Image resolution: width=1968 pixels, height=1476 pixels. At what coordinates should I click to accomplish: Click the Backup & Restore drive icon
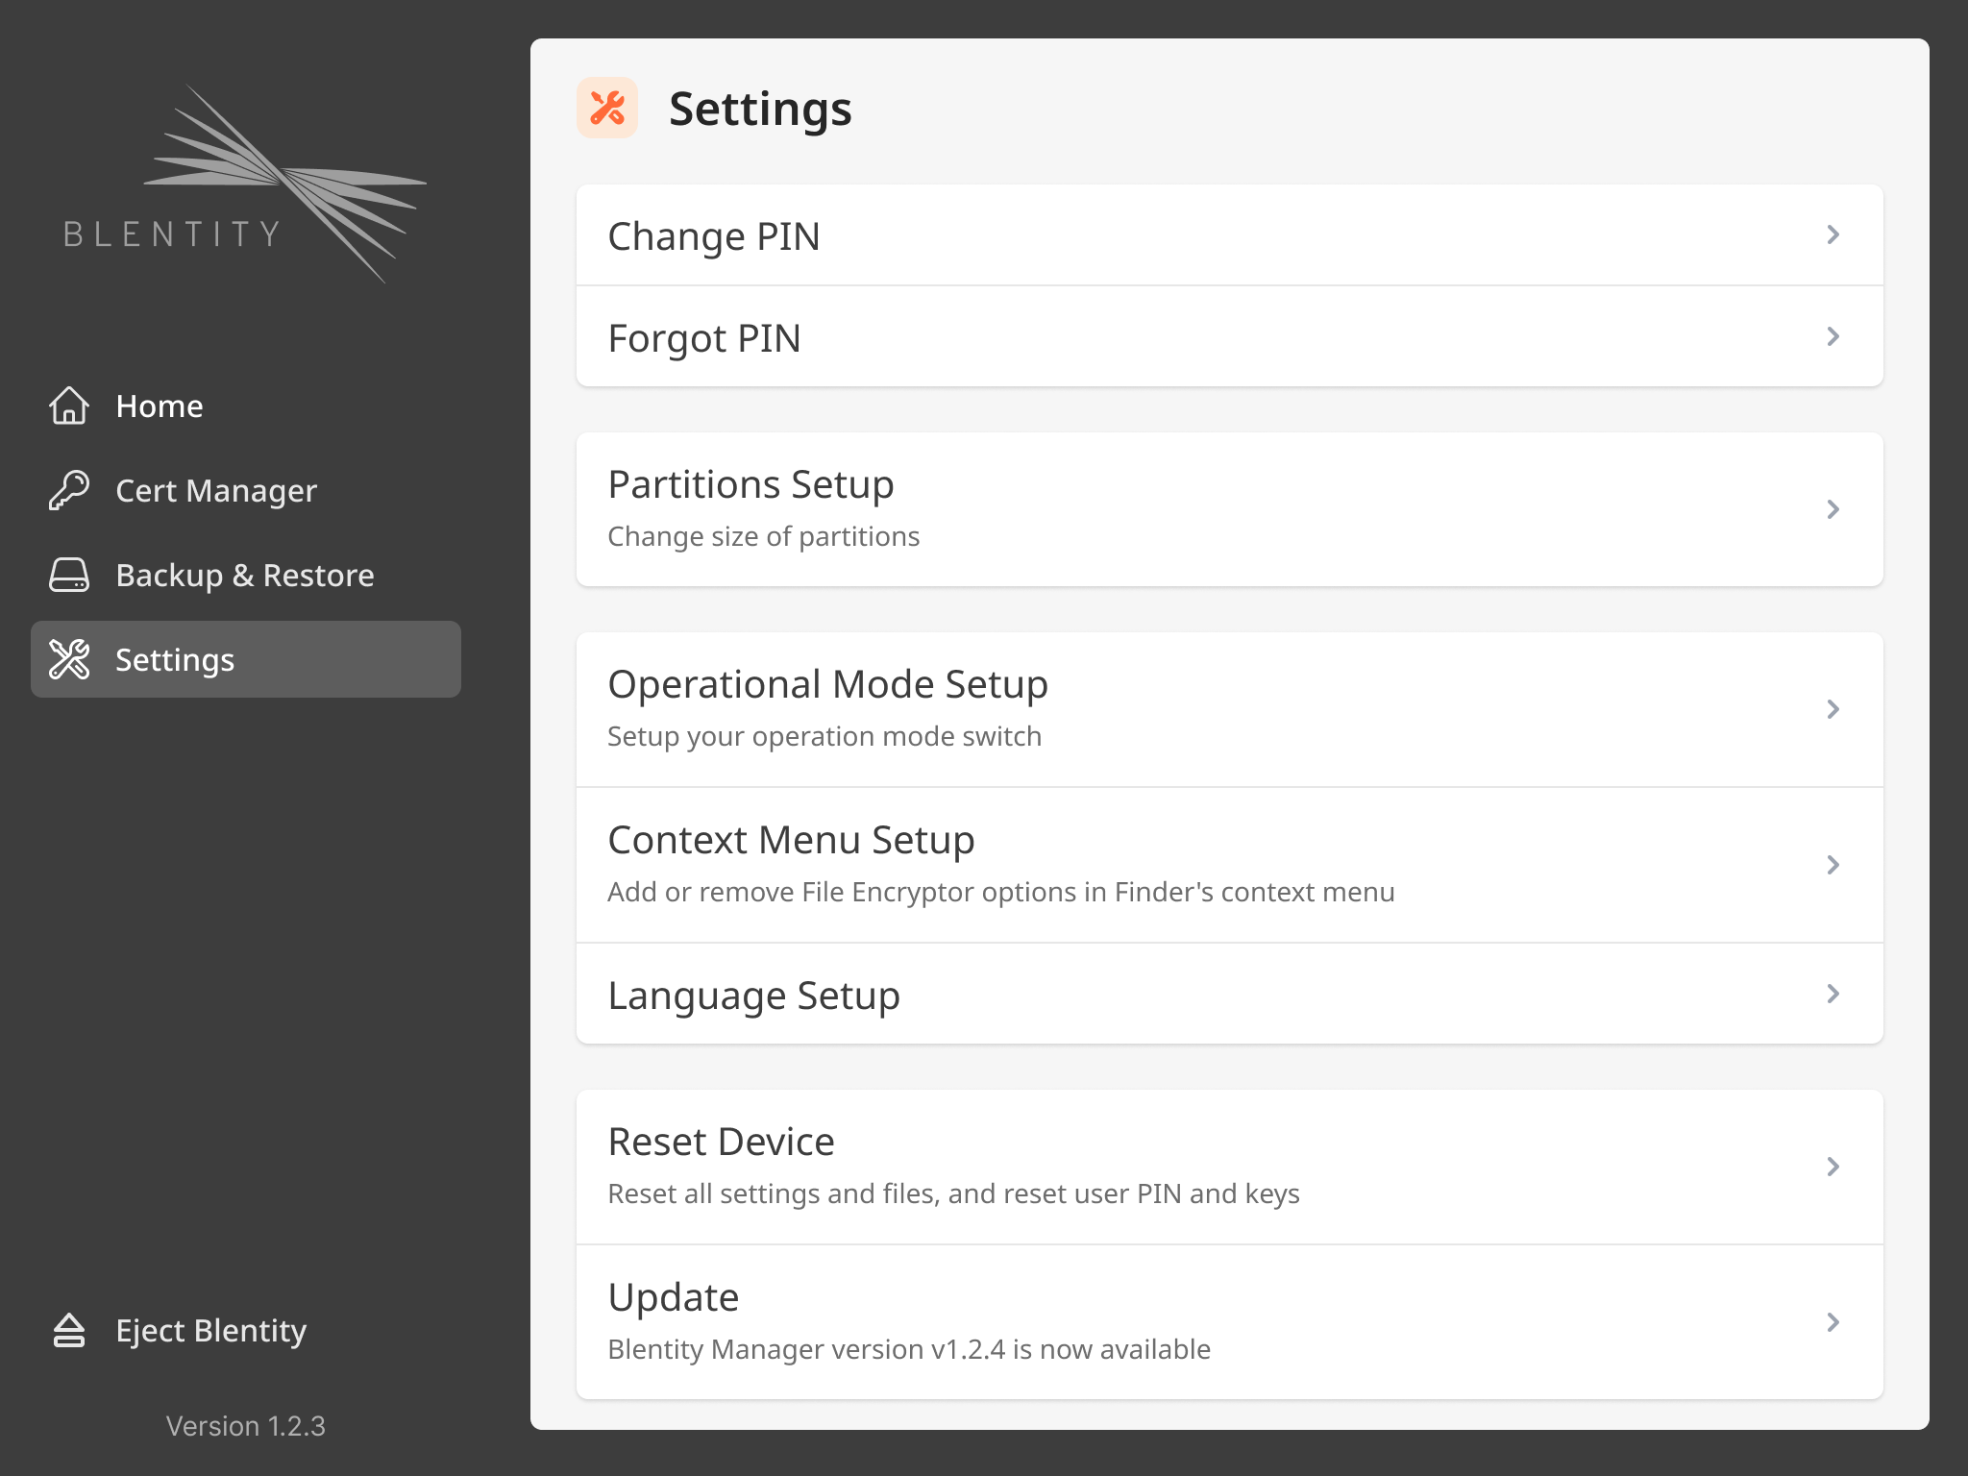pos(68,575)
